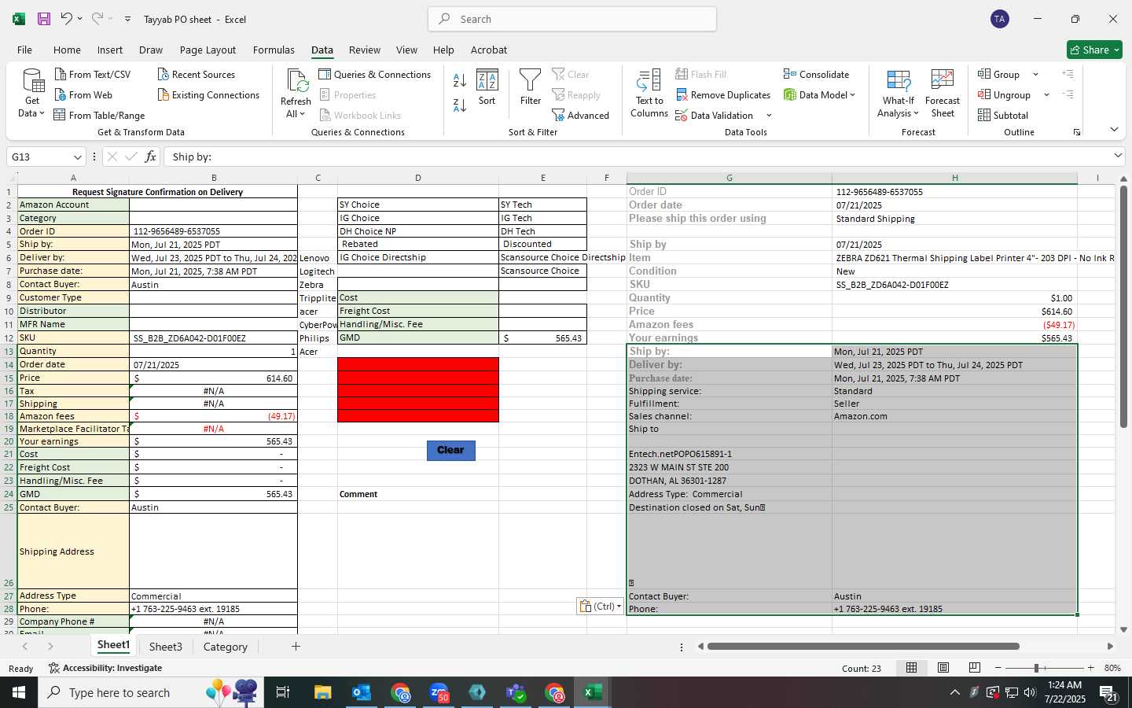Click the Save icon in title bar
1132x708 pixels.
[44, 19]
